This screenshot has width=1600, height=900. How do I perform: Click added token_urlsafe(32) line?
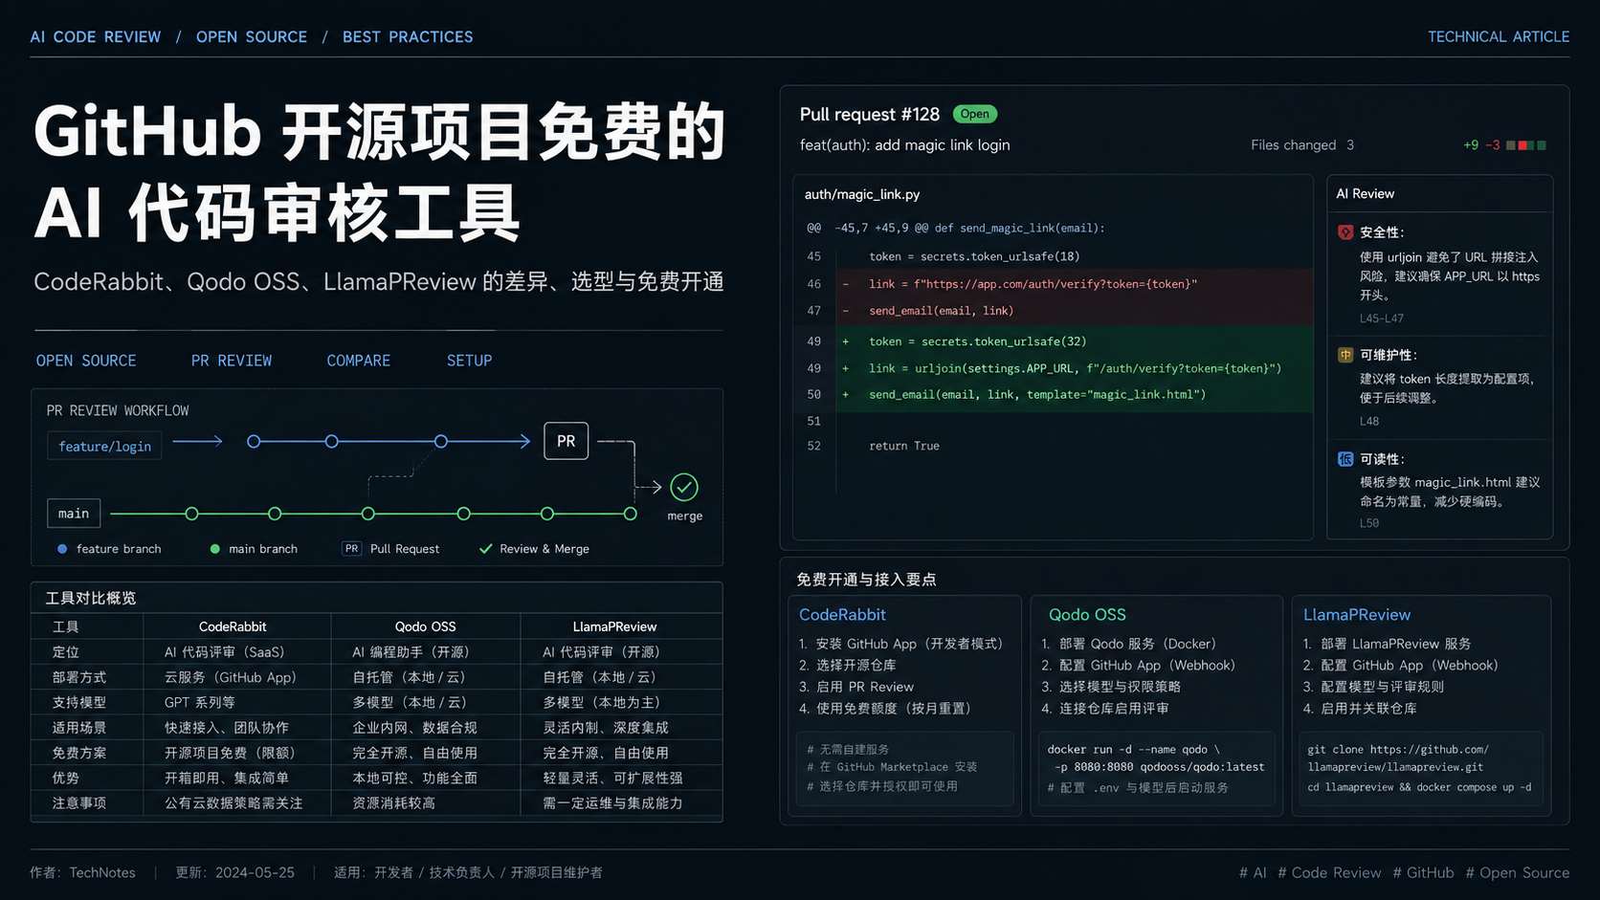click(1053, 341)
